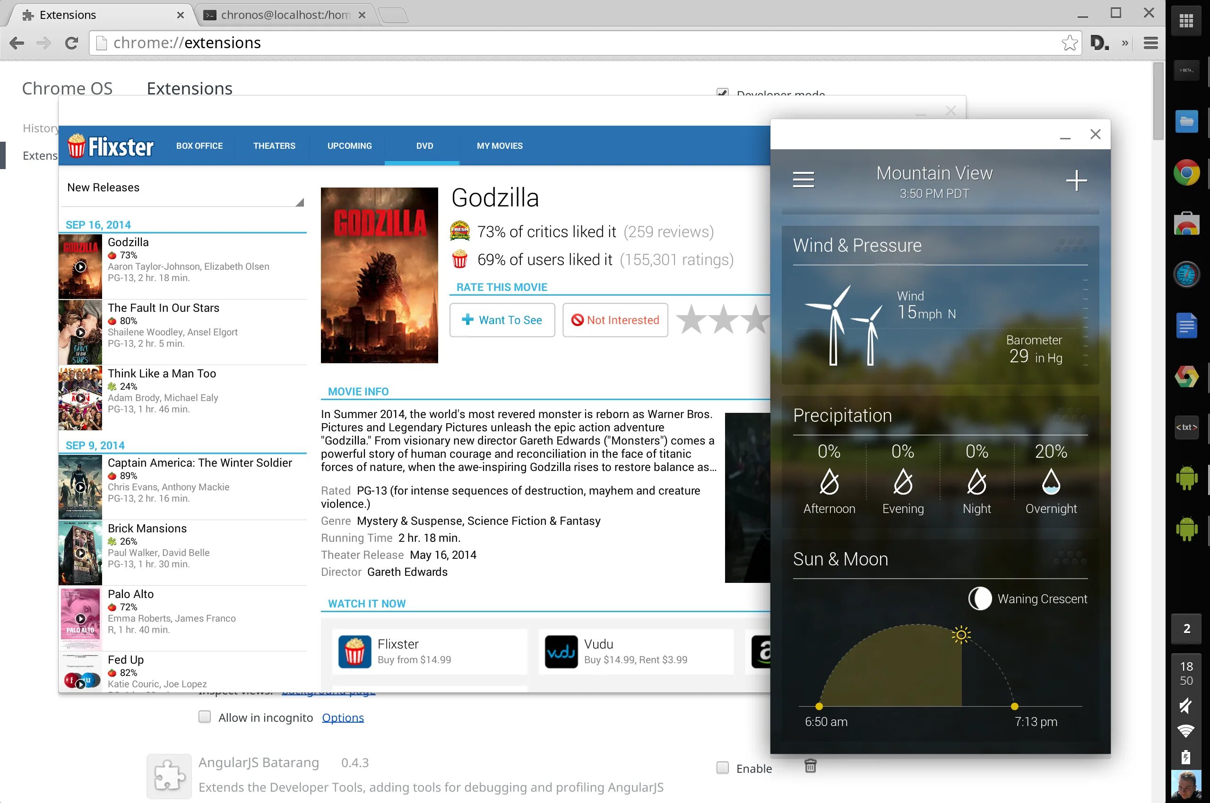Viewport: 1210px width, 803px height.
Task: Click the BETA terminal shelf icon
Action: [1186, 70]
